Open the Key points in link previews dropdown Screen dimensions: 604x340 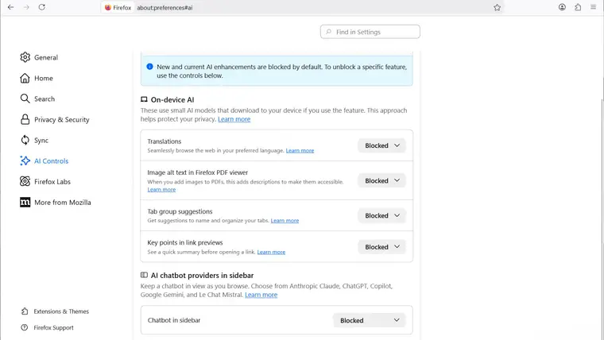[381, 247]
